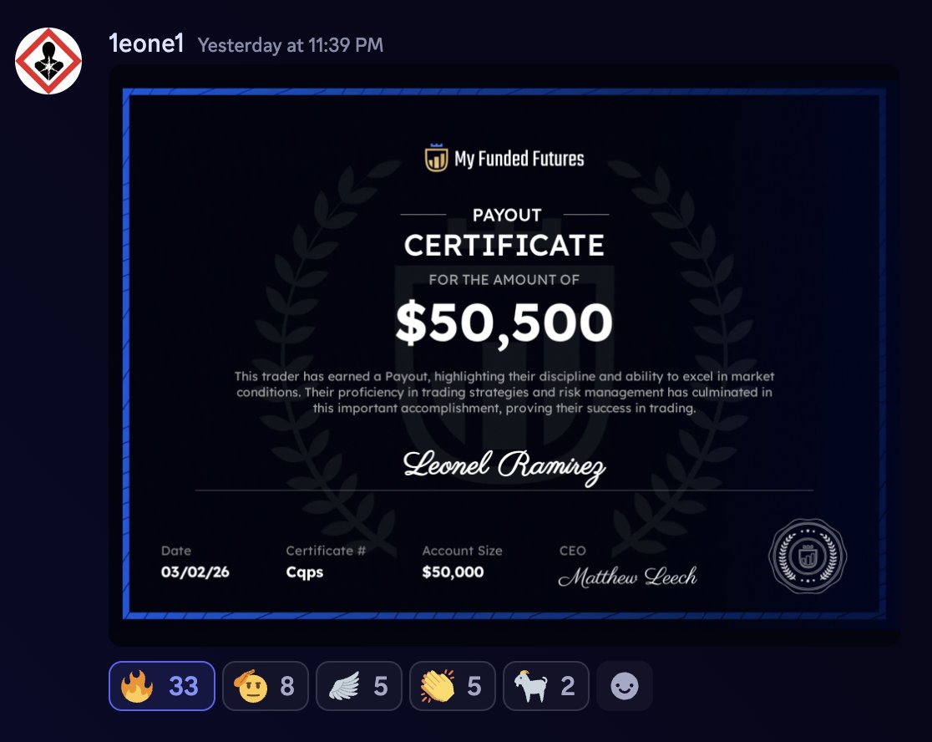Viewport: 932px width, 742px height.
Task: Click the timestamp Yesterday at 11:39 PM
Action: point(290,45)
